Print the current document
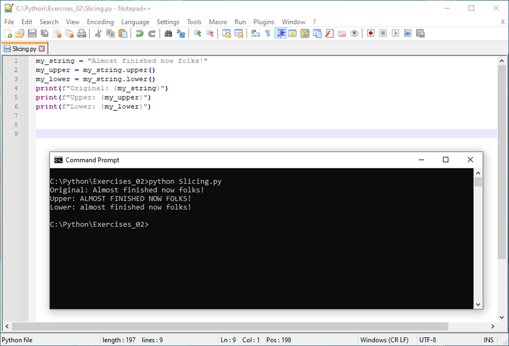 click(x=82, y=34)
